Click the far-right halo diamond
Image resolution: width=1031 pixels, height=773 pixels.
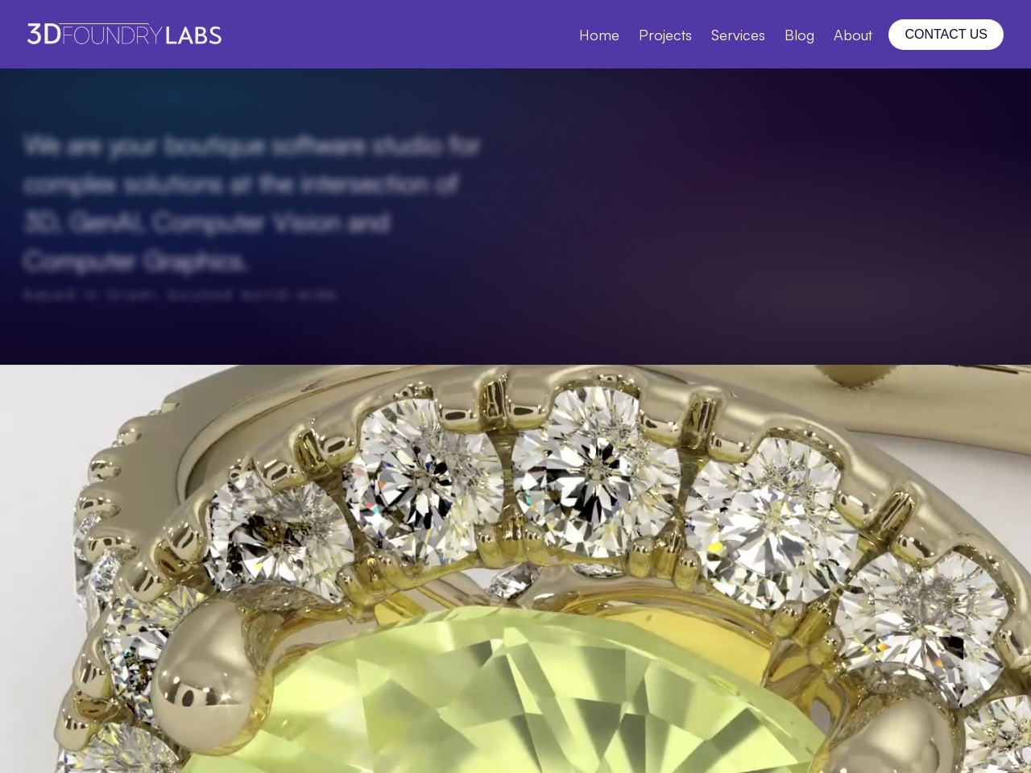coord(922,620)
